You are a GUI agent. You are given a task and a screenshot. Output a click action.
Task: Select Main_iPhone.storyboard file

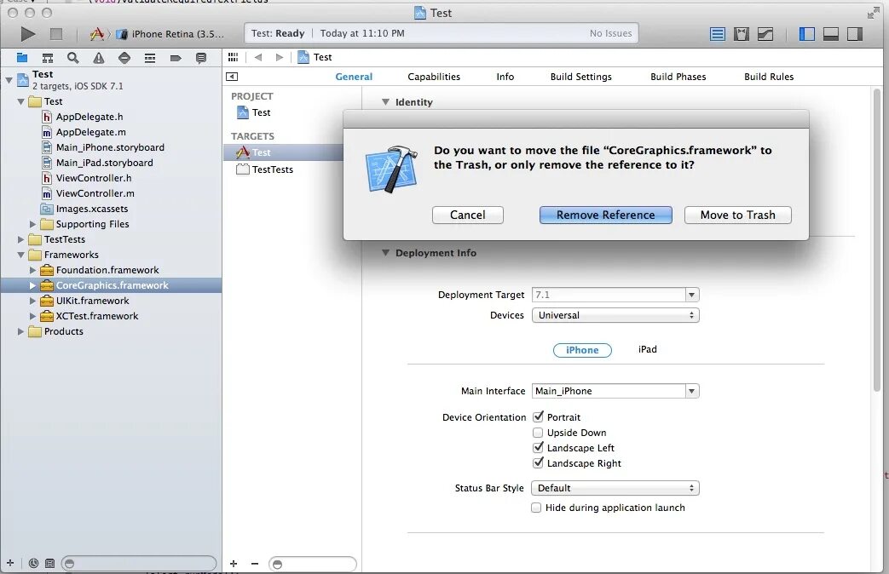[x=110, y=147]
